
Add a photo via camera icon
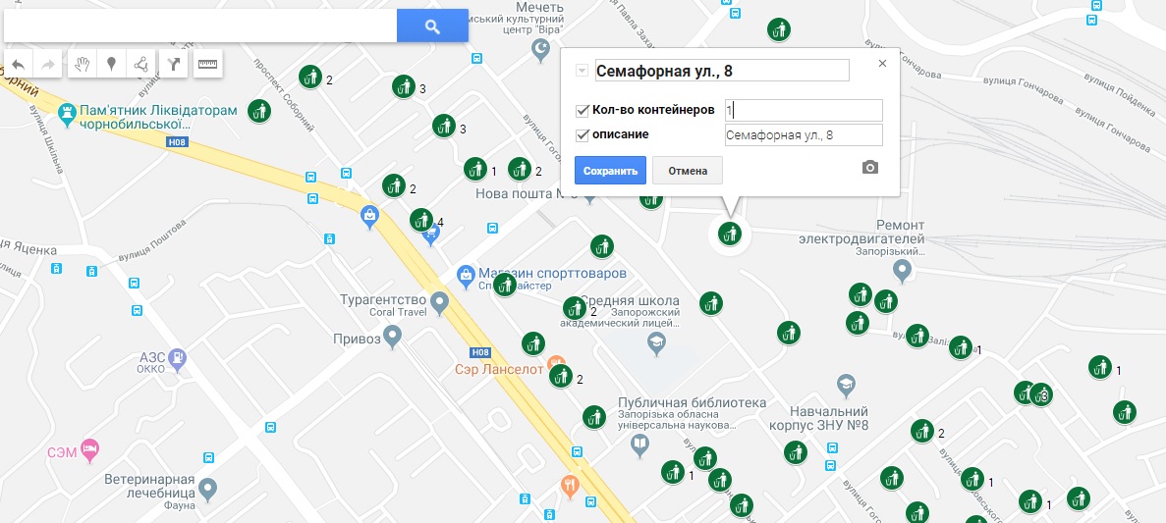tap(870, 167)
